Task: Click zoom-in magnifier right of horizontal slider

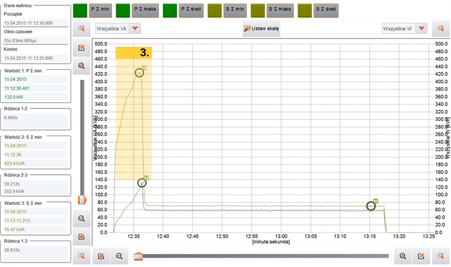Action: click(x=403, y=257)
